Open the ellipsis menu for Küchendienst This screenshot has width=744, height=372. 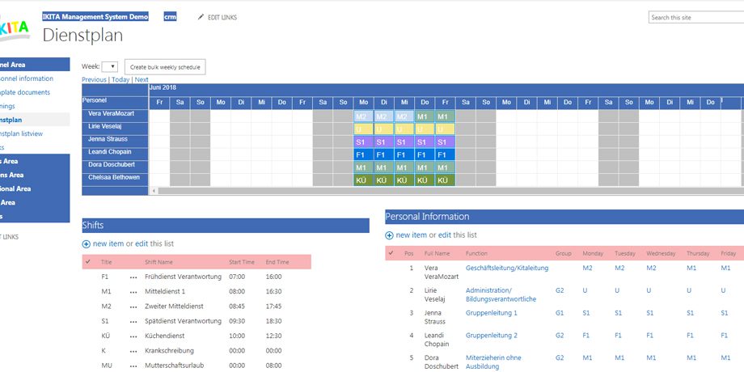click(x=134, y=336)
